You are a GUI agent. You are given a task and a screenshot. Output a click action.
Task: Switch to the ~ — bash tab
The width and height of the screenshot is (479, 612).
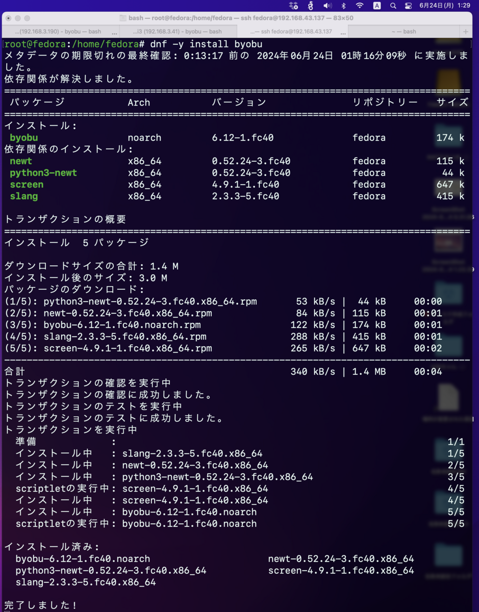pos(406,31)
